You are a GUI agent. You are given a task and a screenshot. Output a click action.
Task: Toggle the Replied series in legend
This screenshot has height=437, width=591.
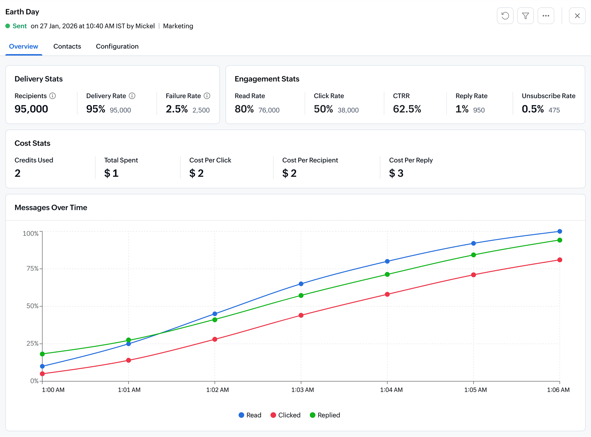325,415
